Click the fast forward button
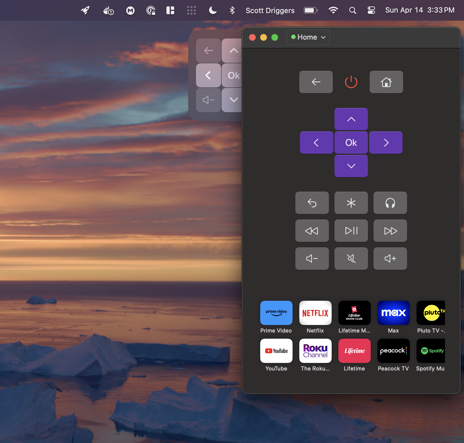Image resolution: width=464 pixels, height=443 pixels. pos(390,231)
